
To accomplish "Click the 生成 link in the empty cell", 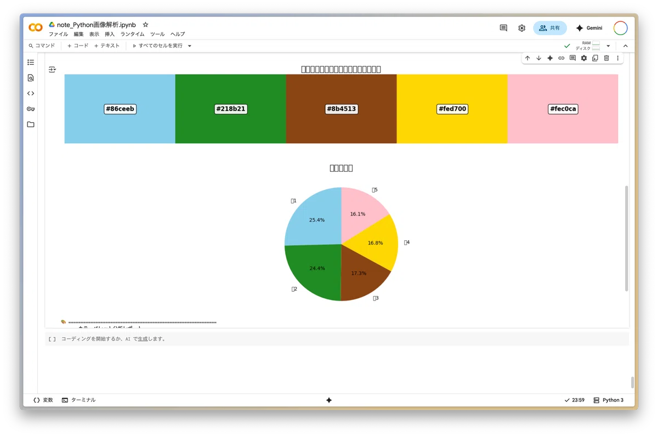I will tap(144, 339).
